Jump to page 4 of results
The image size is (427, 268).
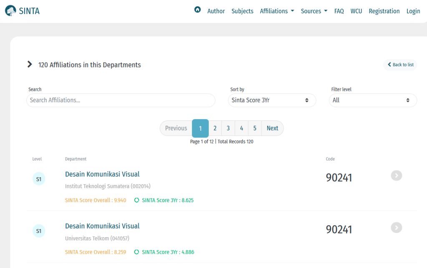[x=241, y=128]
